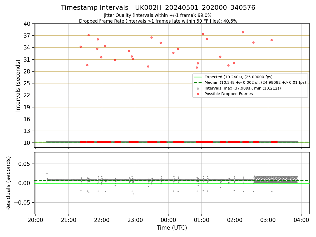Click the lowest grey residual dot below −0.025
Screen dimensions: 316x237
[x=133, y=194]
